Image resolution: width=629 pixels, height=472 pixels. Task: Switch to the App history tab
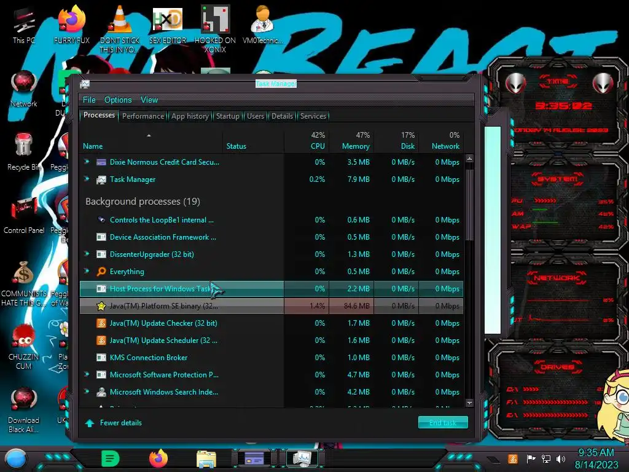point(190,116)
